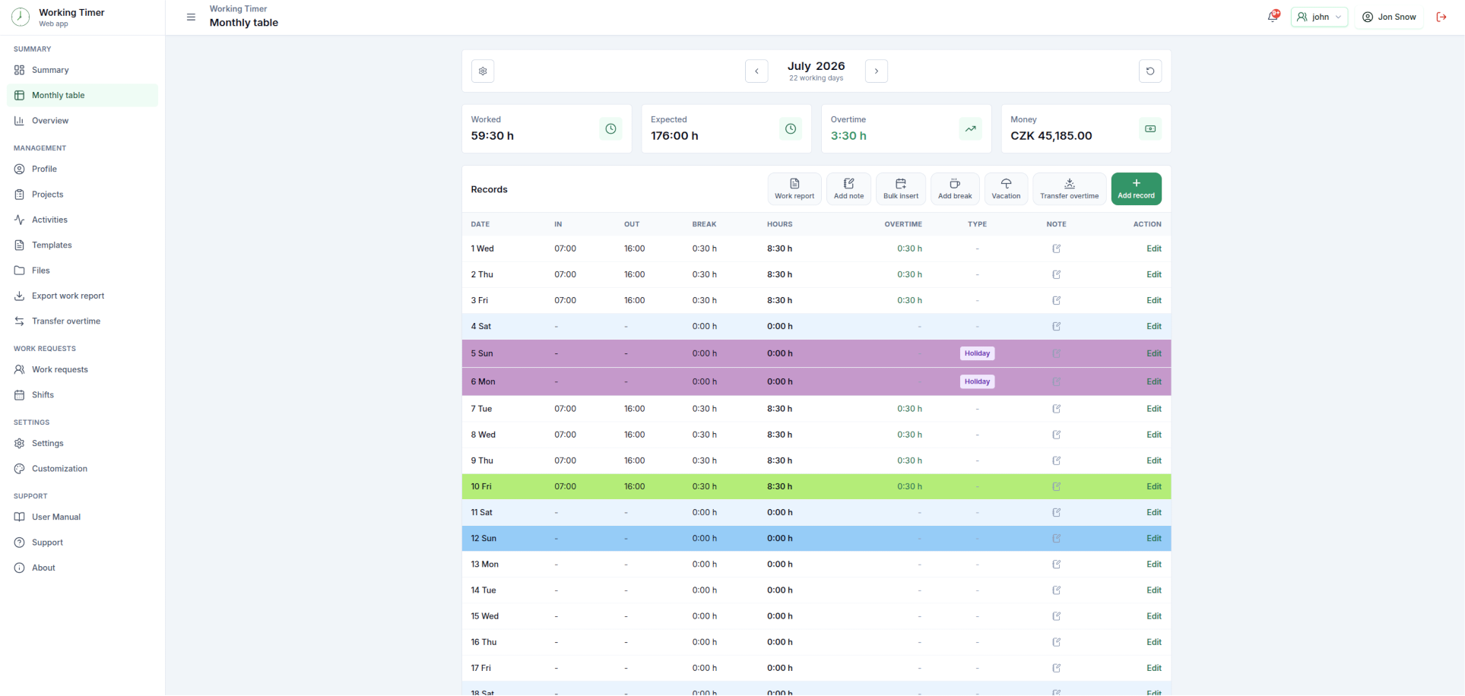This screenshot has height=696, width=1465.
Task: Edit the 15 Wed record
Action: (1153, 616)
